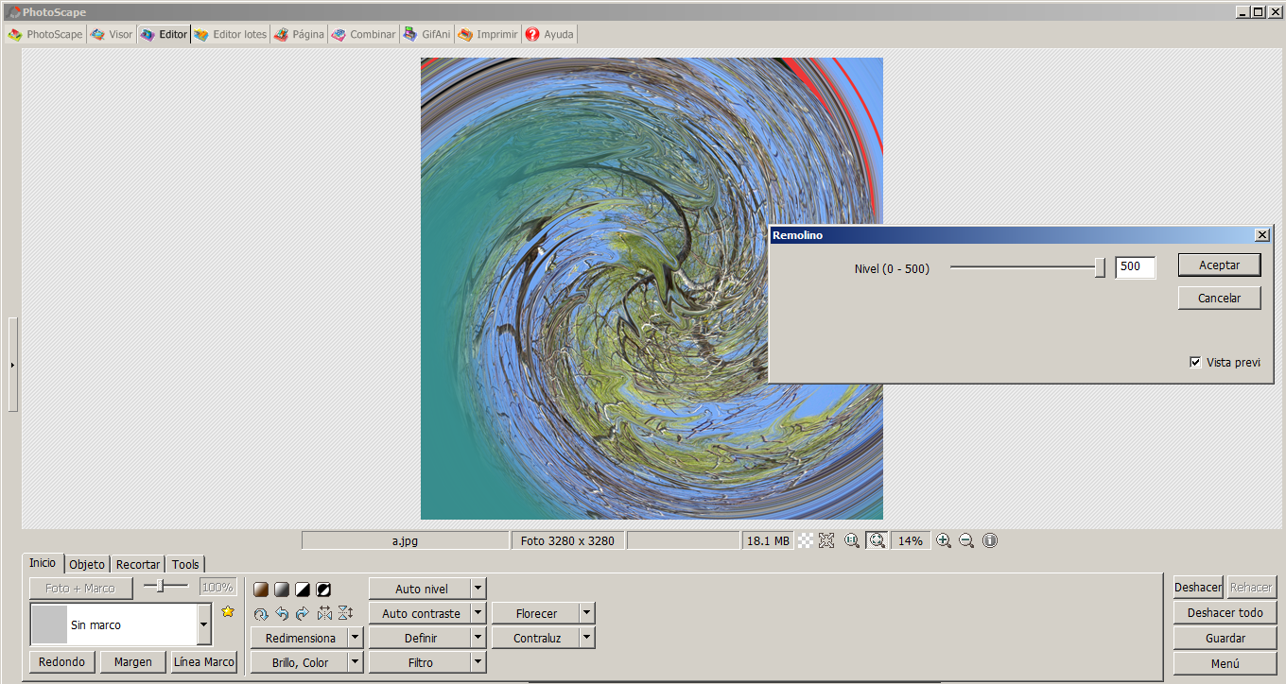The width and height of the screenshot is (1286, 684).
Task: Click Aceptar in the Remolino dialog
Action: click(1219, 265)
